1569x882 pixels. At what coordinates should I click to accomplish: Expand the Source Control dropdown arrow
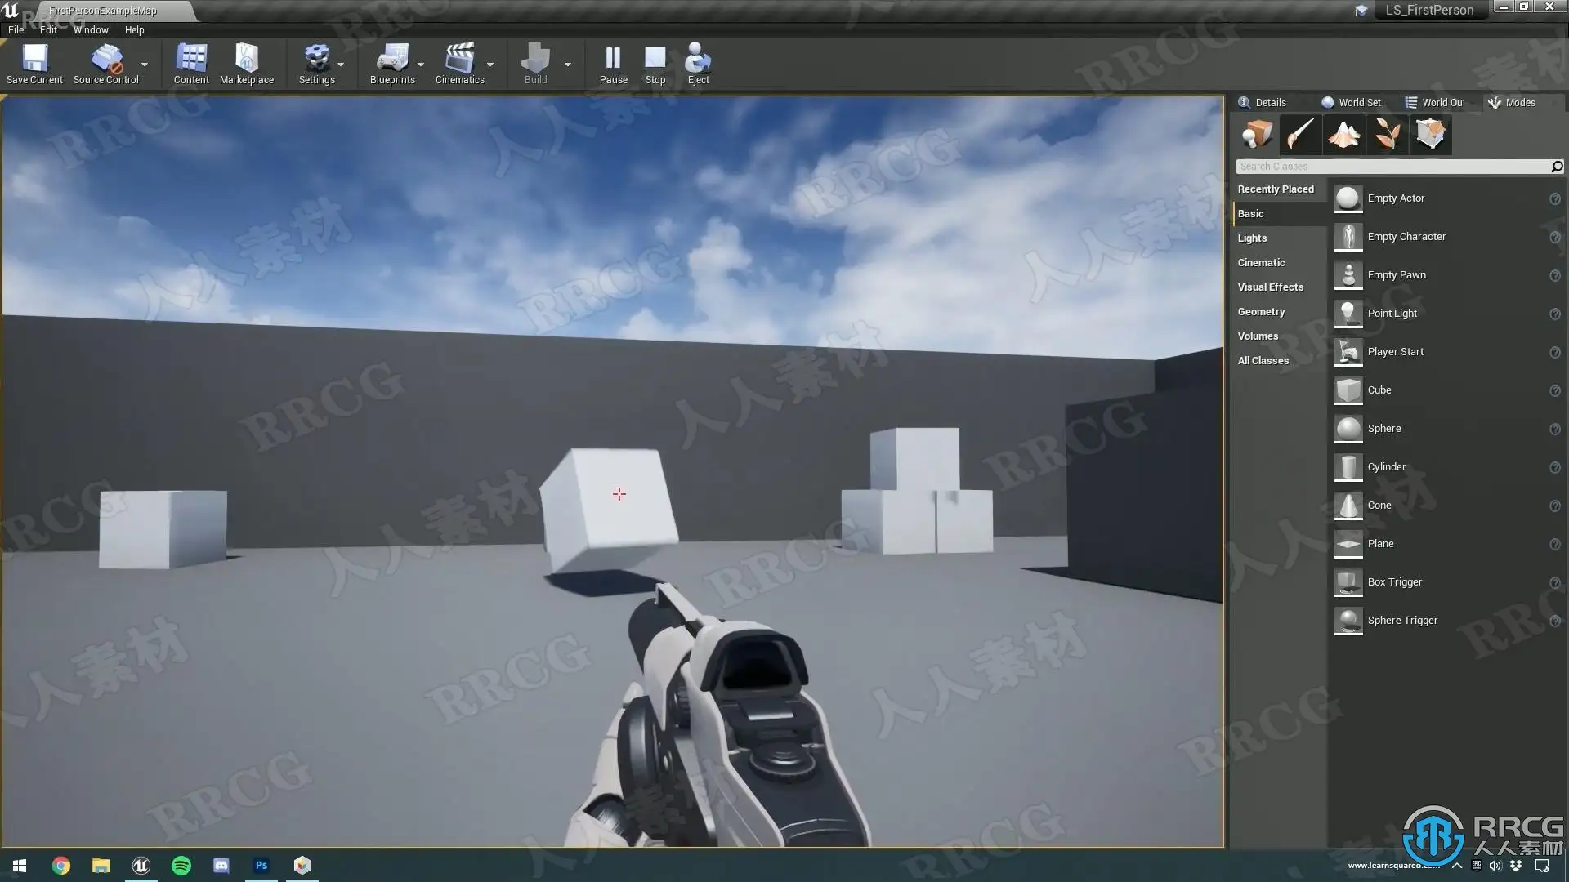click(x=145, y=64)
